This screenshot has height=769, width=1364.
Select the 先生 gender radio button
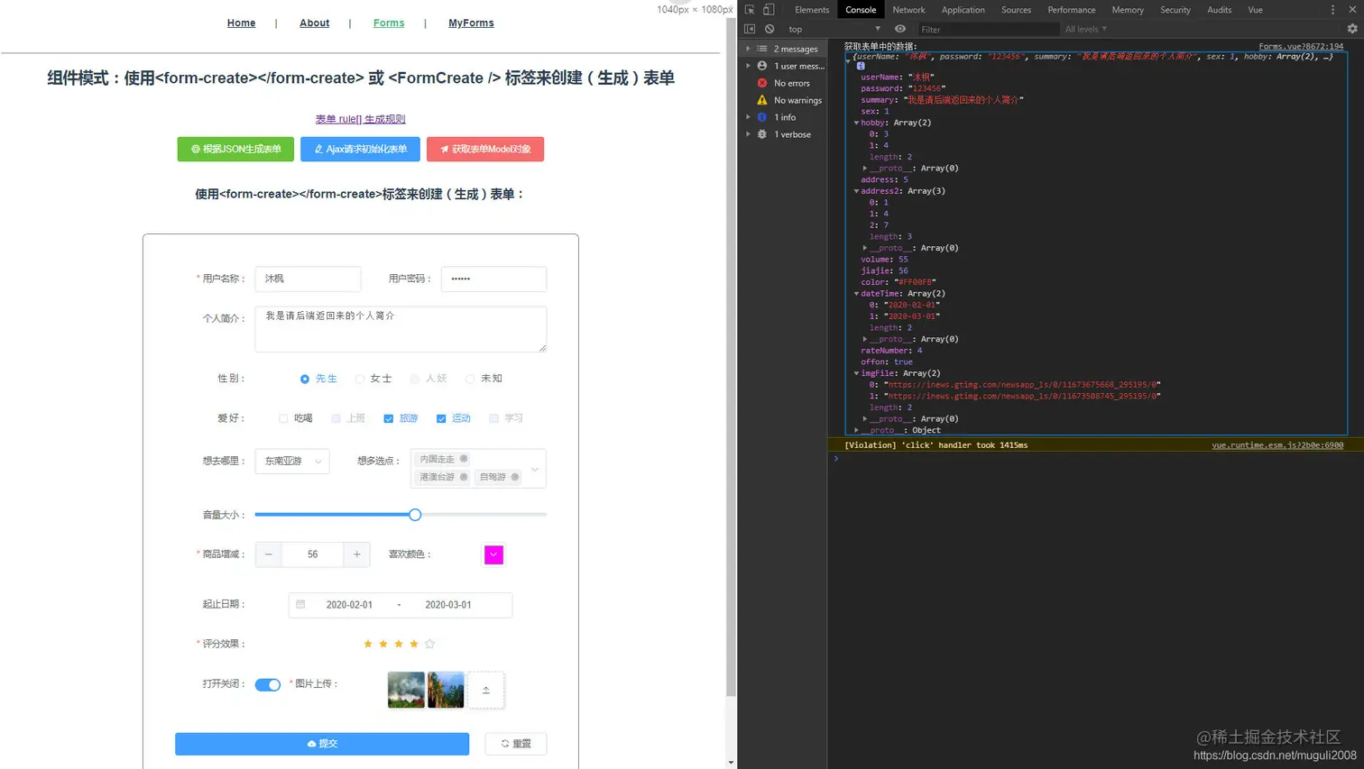click(x=305, y=379)
